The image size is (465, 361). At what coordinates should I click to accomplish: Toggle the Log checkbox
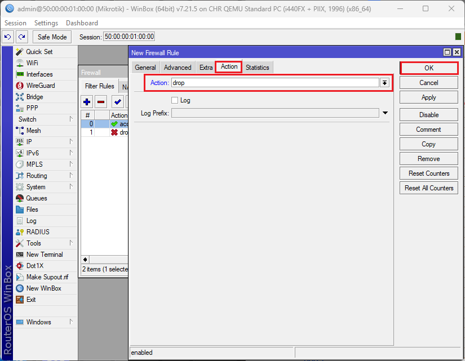point(175,100)
